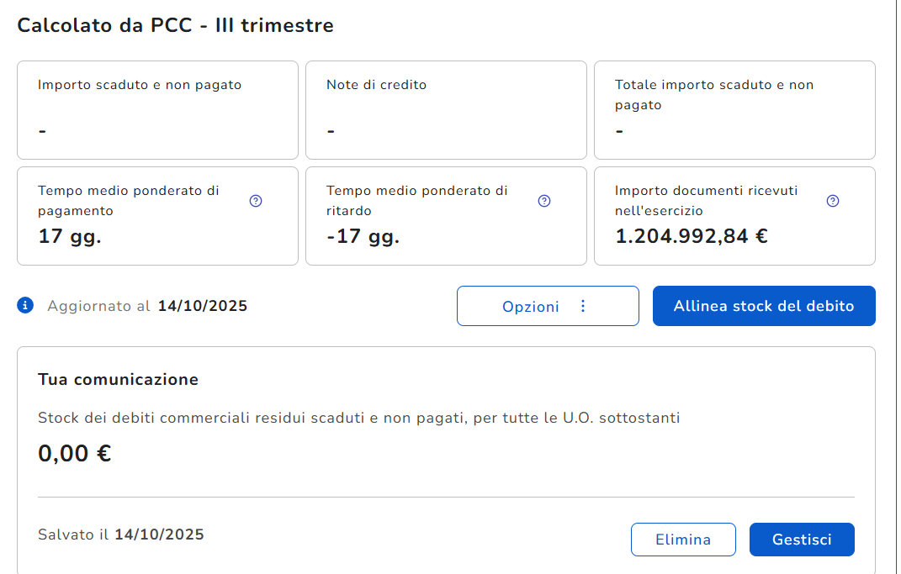Viewport: 901px width, 574px height.
Task: Select the Note di credito card
Action: click(x=446, y=110)
